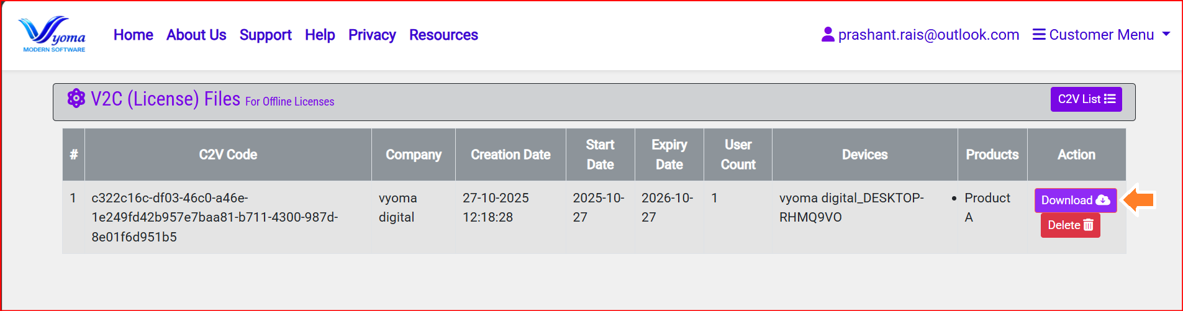The image size is (1183, 311).
Task: Download the V2C license file
Action: point(1076,200)
